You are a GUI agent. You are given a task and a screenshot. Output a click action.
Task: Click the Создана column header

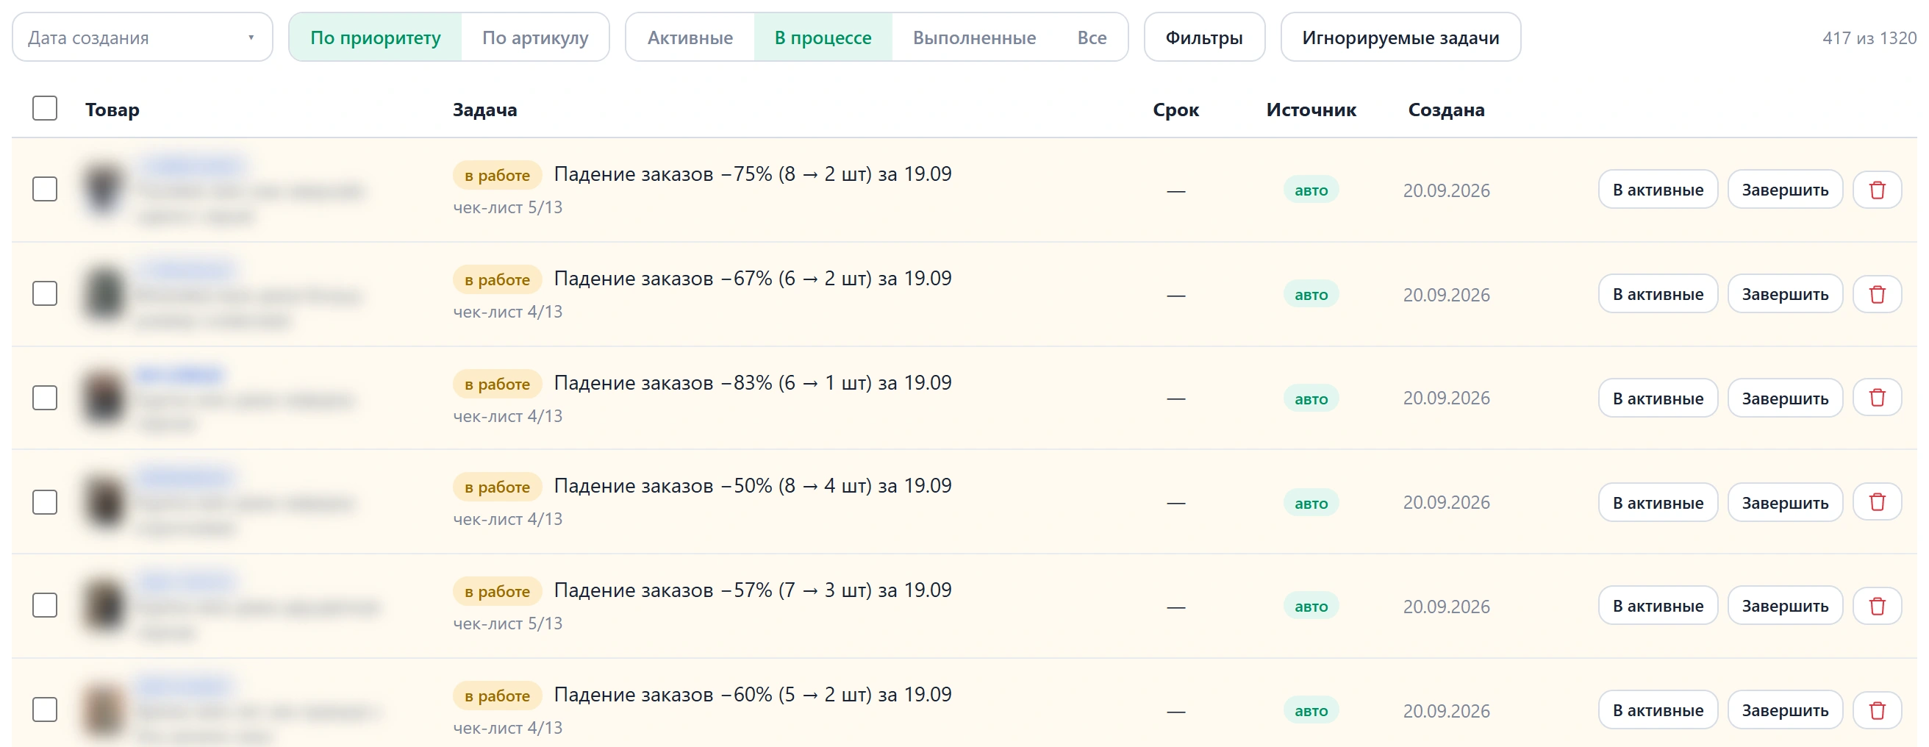click(1445, 110)
